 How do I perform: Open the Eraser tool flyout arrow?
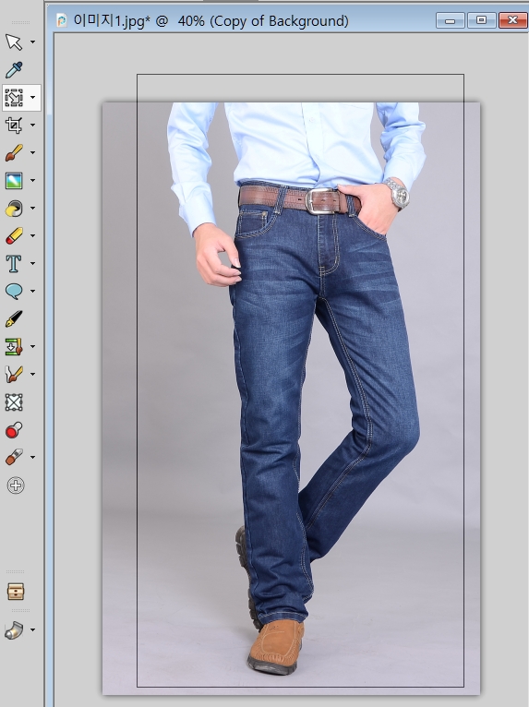pos(33,235)
